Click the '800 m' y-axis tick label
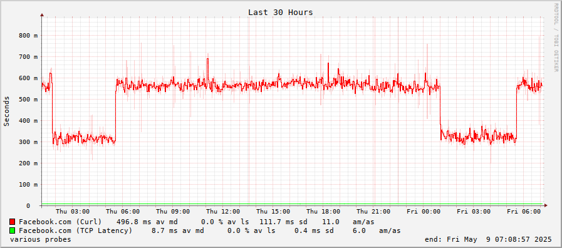 point(28,36)
